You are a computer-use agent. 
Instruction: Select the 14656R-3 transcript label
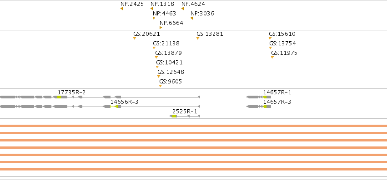click(x=124, y=102)
